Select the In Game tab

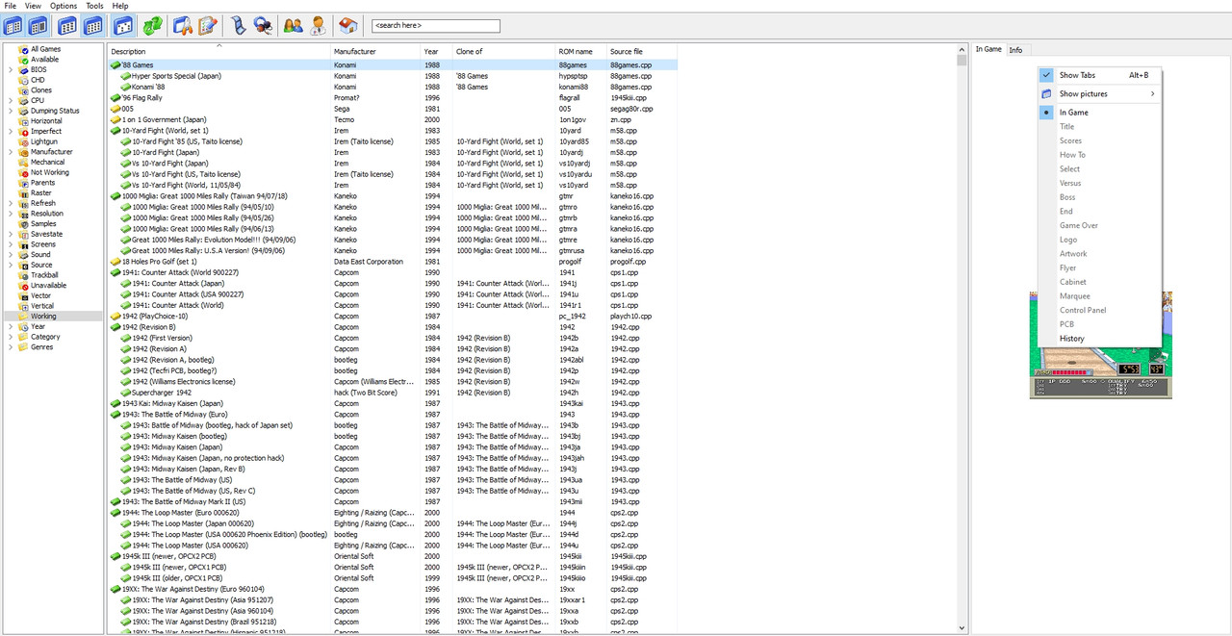[988, 49]
